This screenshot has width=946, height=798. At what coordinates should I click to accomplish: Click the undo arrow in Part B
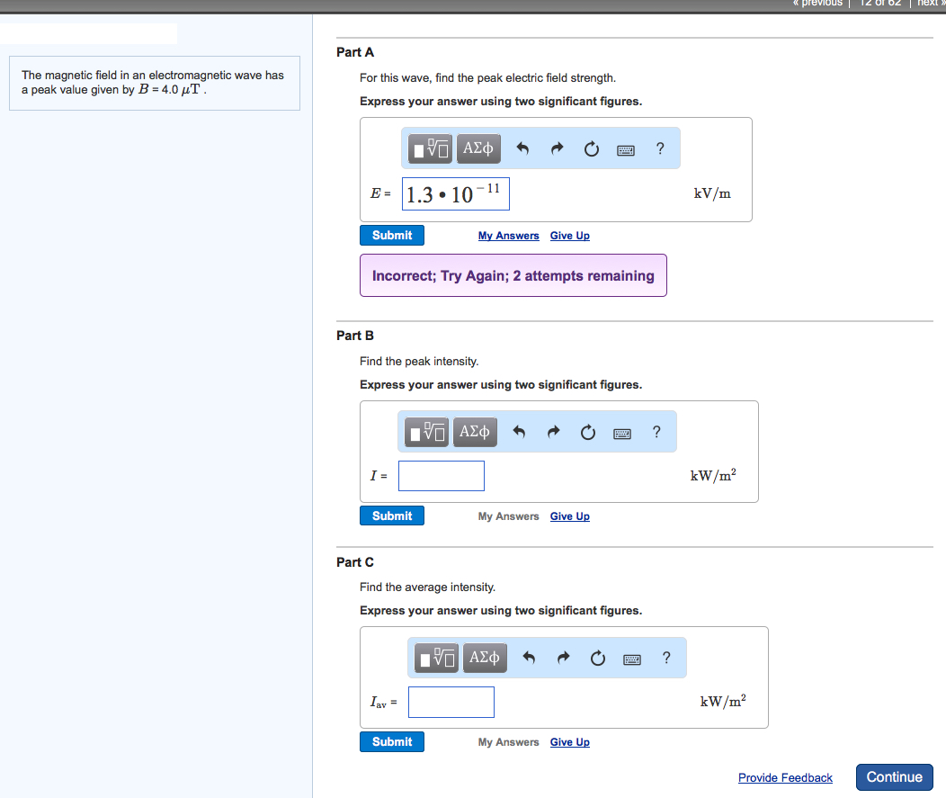pos(519,432)
